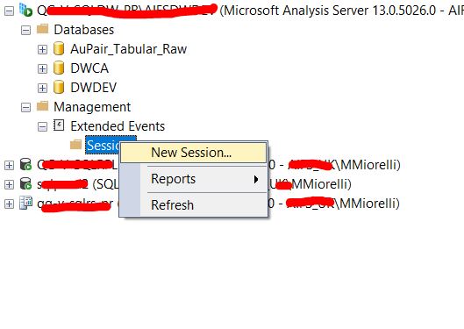Select the DWCA database label
The image size is (464, 329).
(89, 68)
